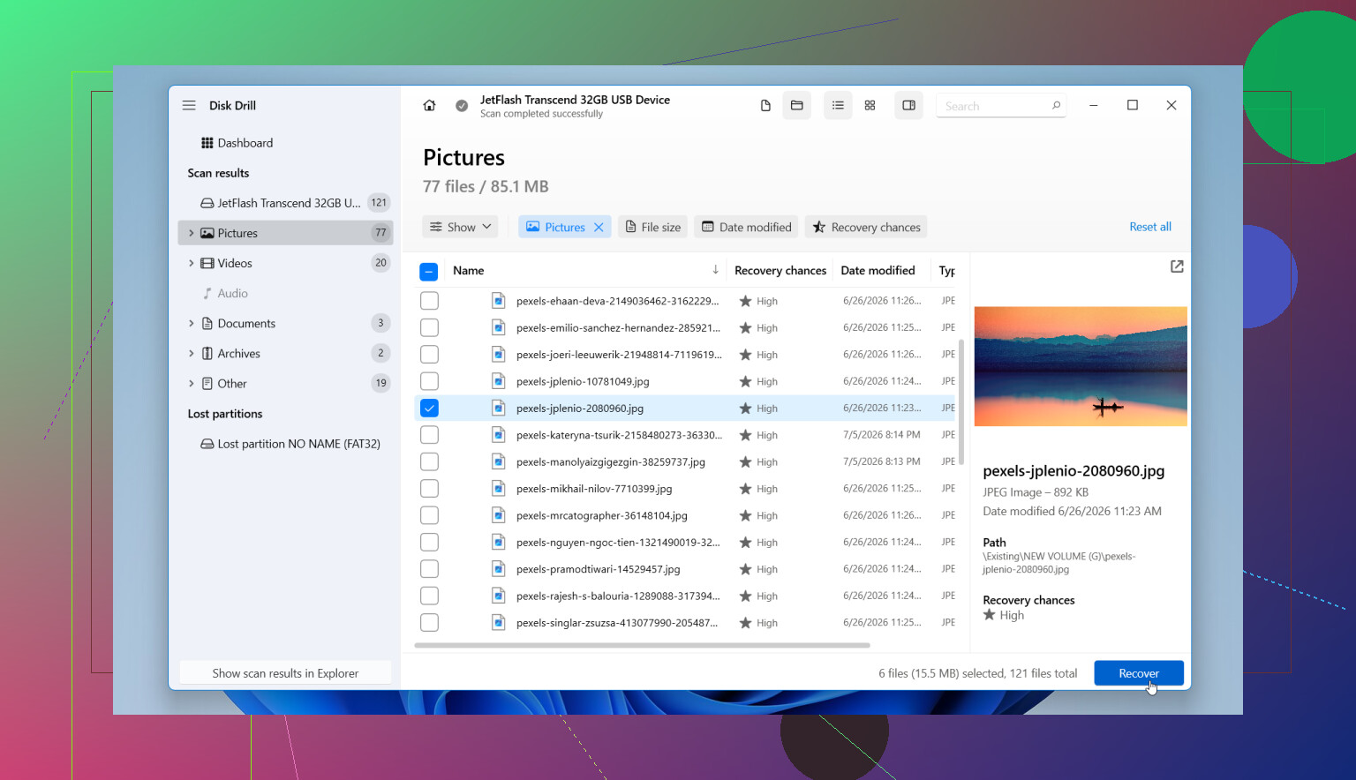Select Archives category in sidebar
Viewport: 1356px width, 780px height.
pyautogui.click(x=286, y=353)
